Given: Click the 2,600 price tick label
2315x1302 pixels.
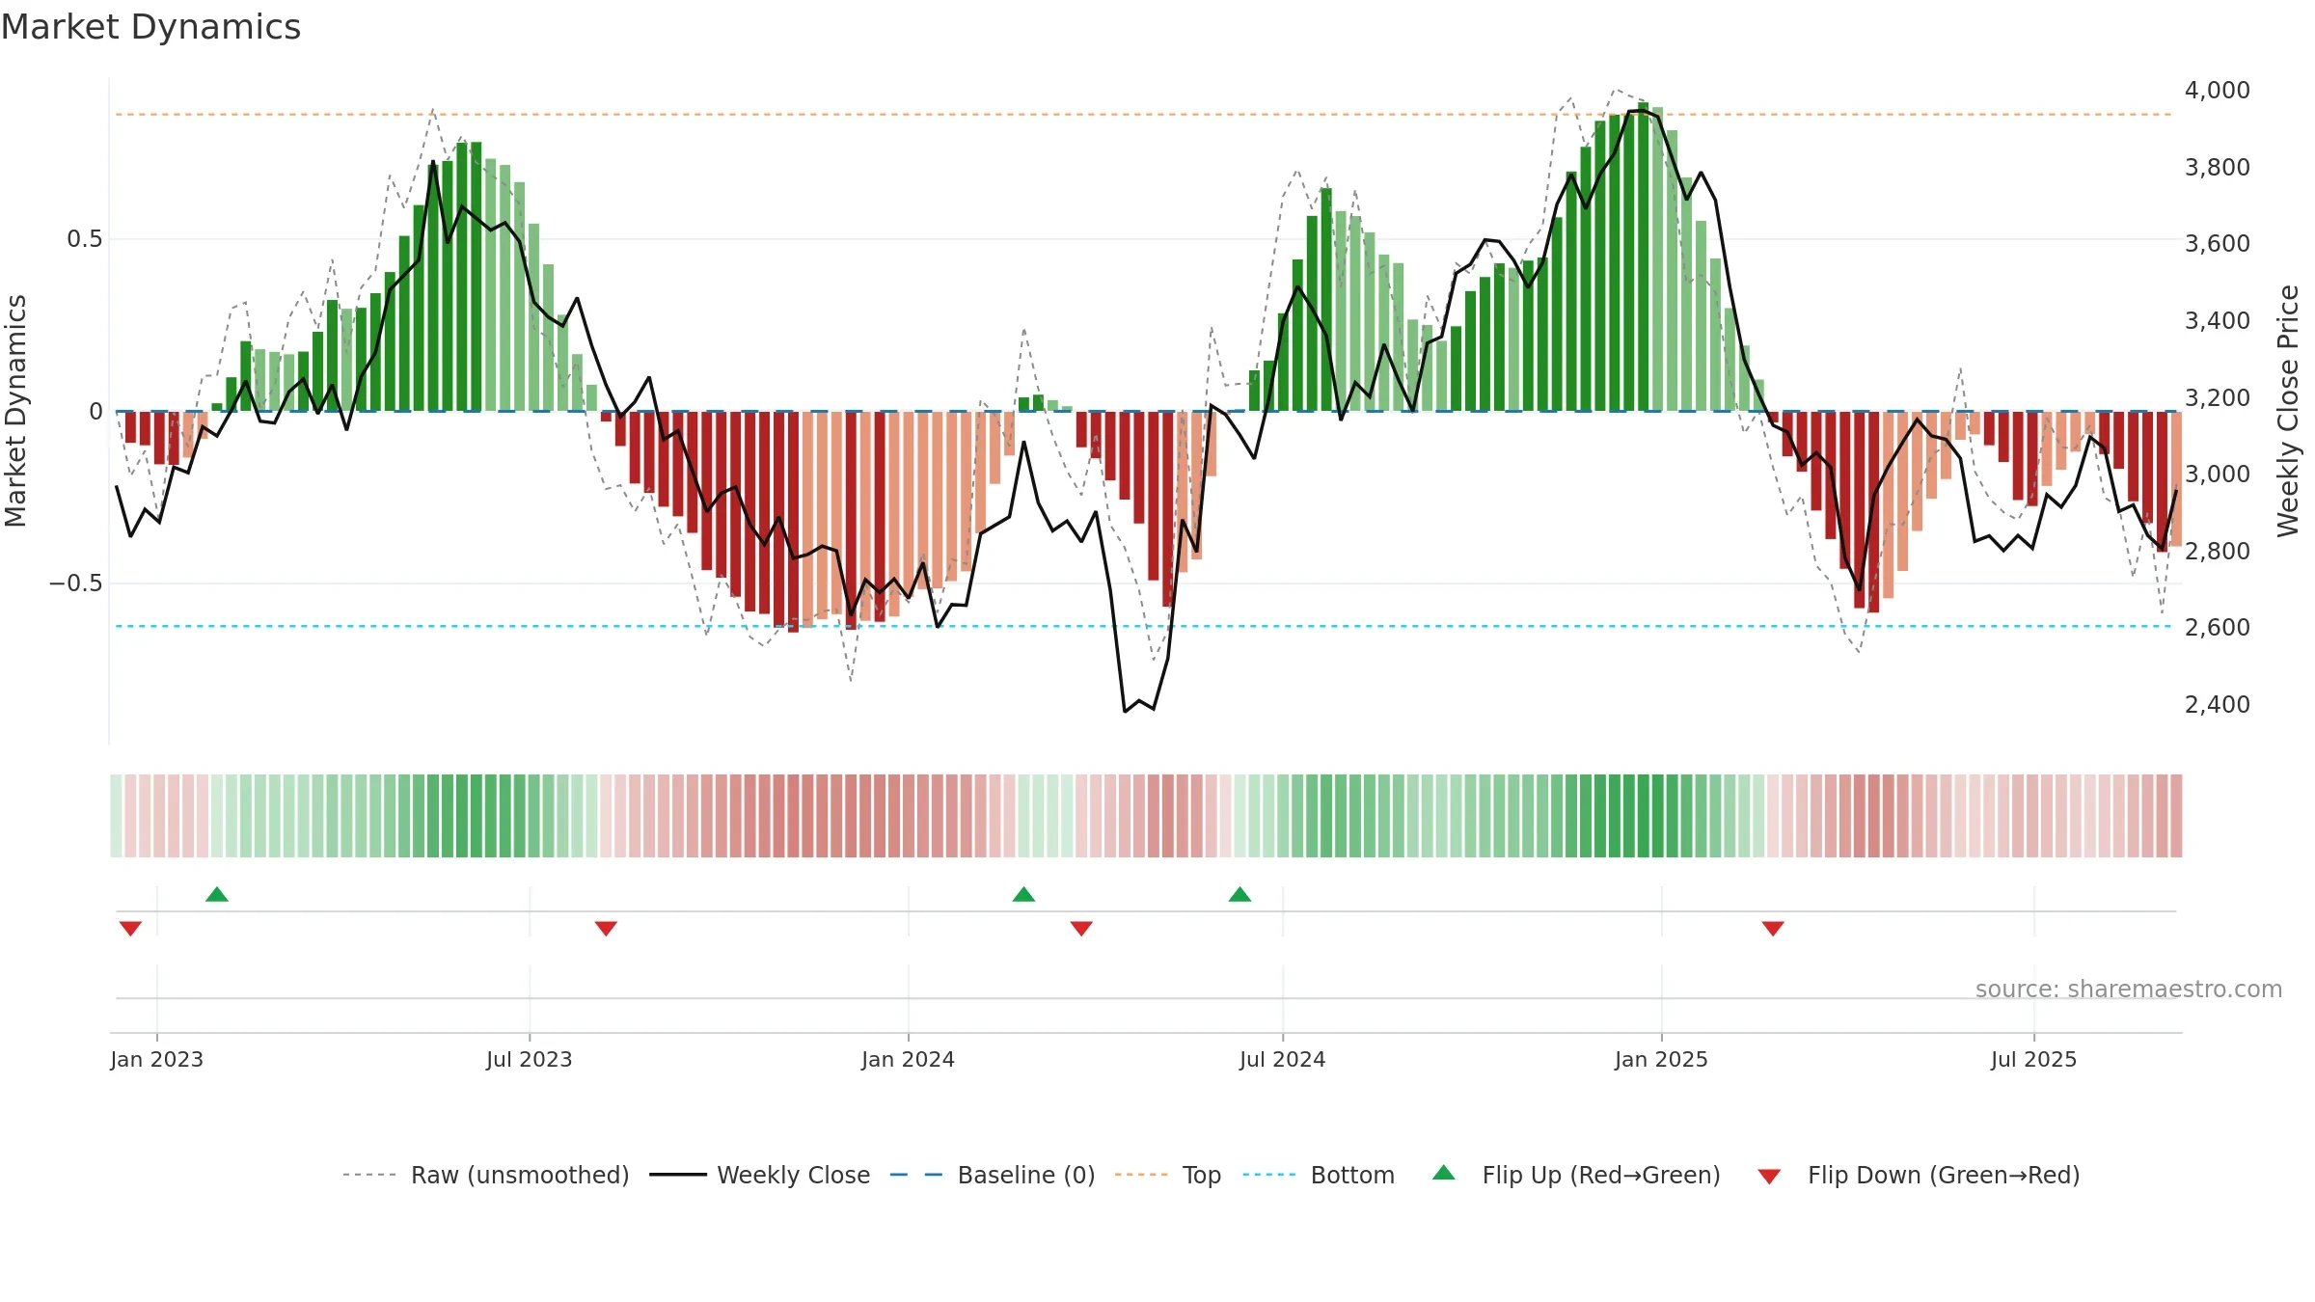Looking at the screenshot, I should pyautogui.click(x=2218, y=627).
